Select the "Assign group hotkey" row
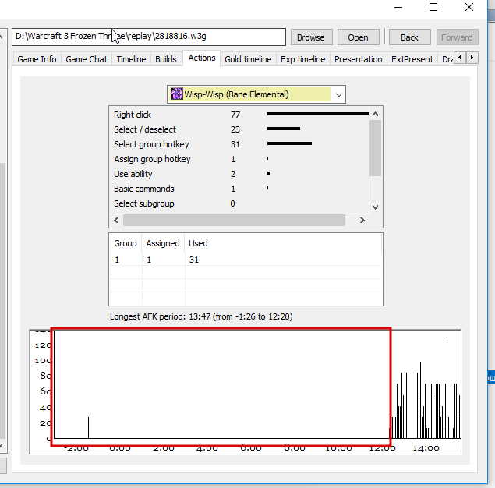The width and height of the screenshot is (495, 488). [x=239, y=159]
